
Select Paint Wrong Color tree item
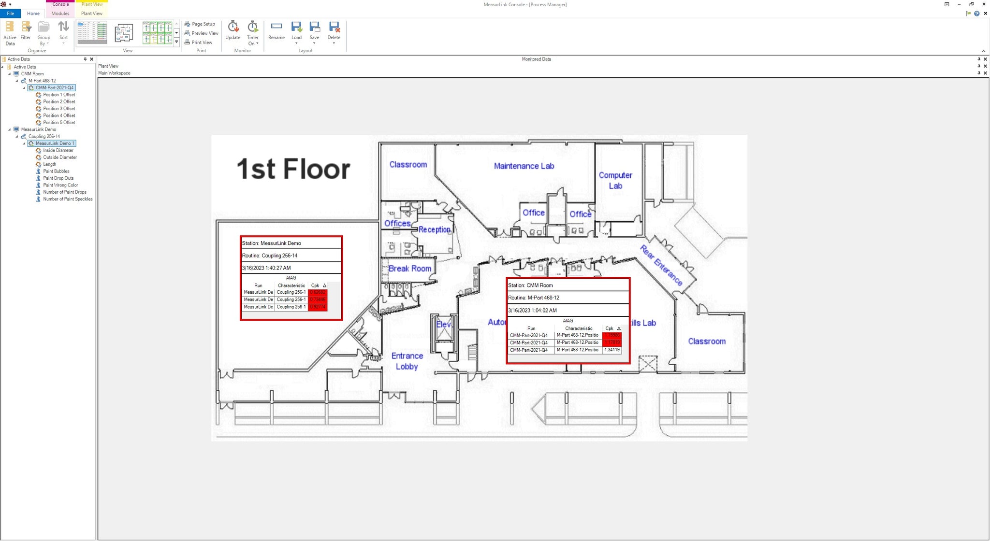point(60,185)
